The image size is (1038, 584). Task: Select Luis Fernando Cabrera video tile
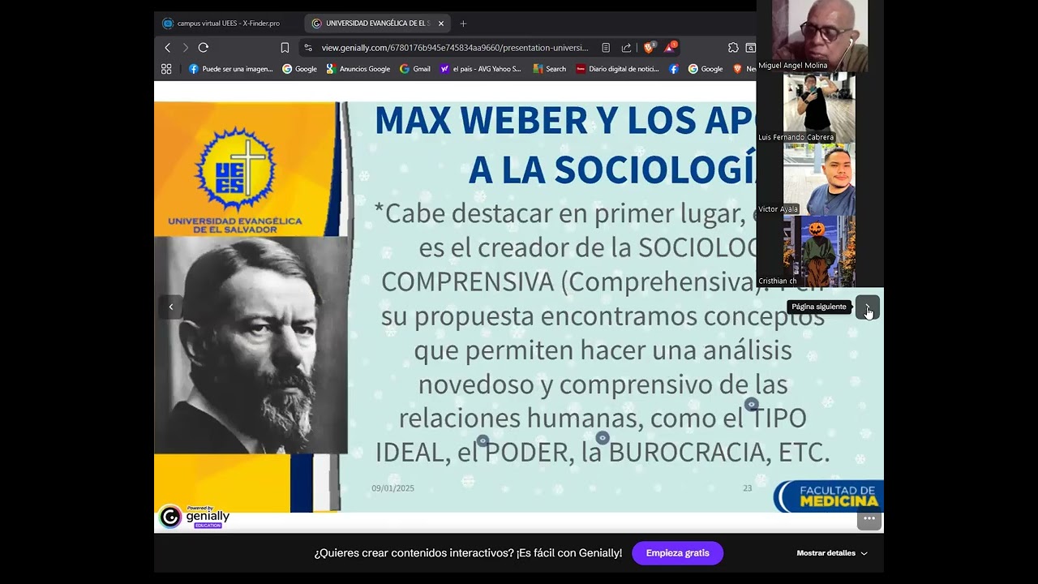(819, 107)
